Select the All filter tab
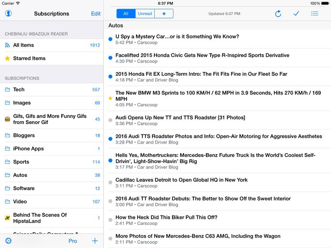The height and width of the screenshot is (248, 331). tap(126, 13)
